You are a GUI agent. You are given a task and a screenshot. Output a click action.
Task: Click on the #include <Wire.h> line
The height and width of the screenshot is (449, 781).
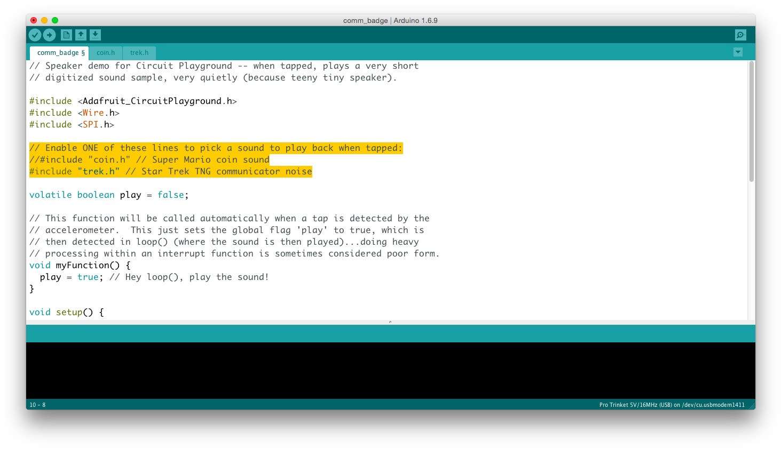[74, 113]
